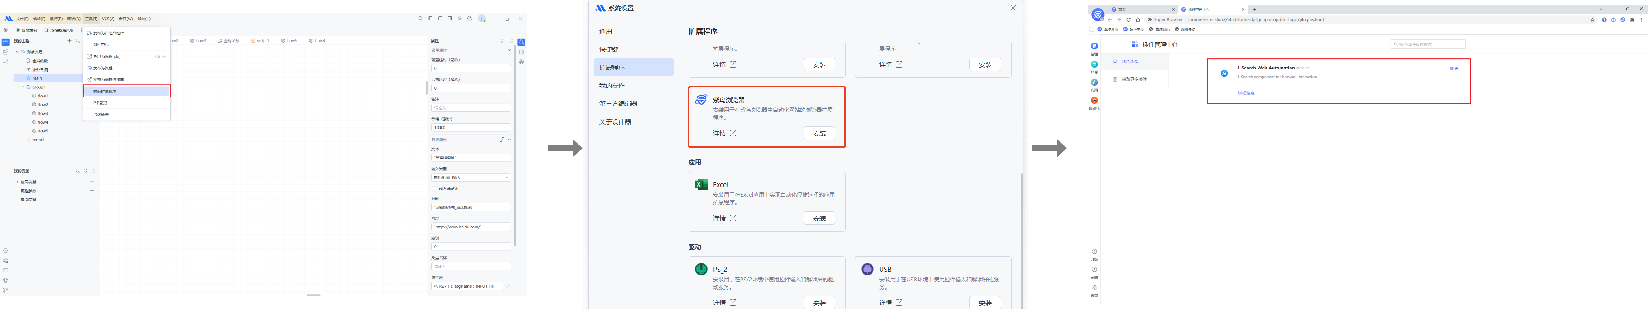The image size is (1648, 309).
Task: Open 详情 link for Excel extension
Action: (x=724, y=218)
